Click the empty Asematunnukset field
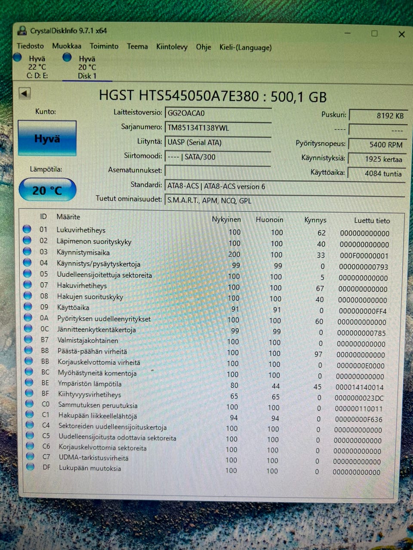The image size is (413, 550). [218, 171]
